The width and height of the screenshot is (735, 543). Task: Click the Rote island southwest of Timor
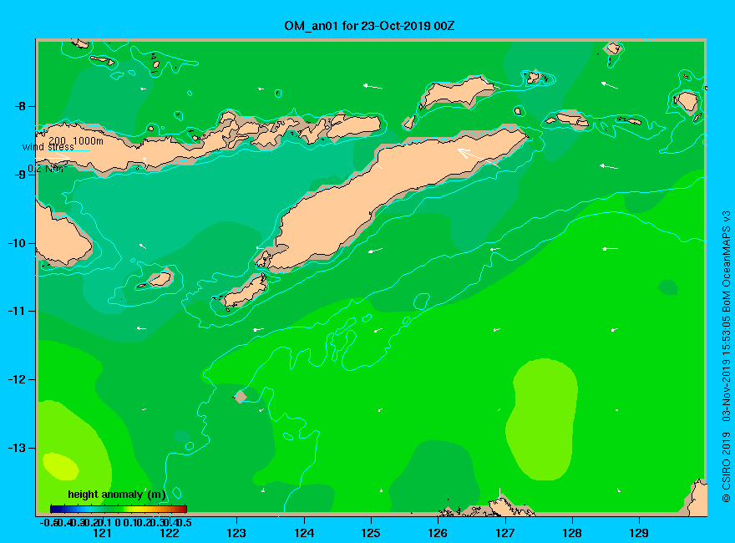244,292
